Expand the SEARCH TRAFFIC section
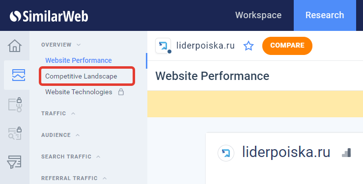The height and width of the screenshot is (184, 363). point(71,157)
